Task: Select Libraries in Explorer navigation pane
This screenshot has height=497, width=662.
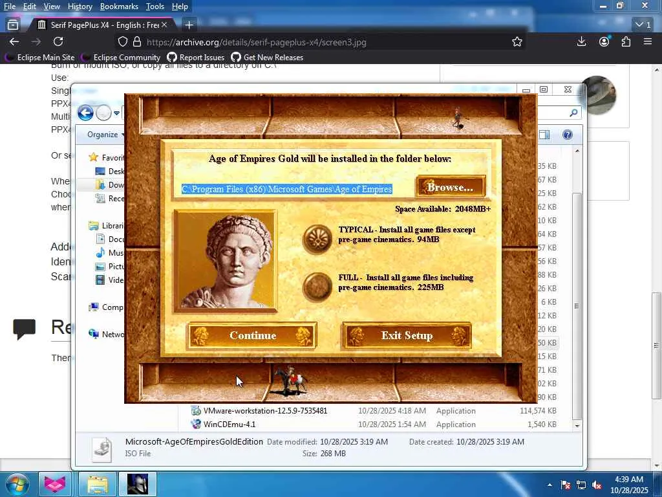Action: [x=107, y=226]
